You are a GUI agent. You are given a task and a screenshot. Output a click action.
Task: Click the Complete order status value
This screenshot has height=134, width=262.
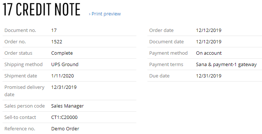(x=62, y=53)
